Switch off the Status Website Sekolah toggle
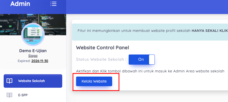 [x=142, y=59]
